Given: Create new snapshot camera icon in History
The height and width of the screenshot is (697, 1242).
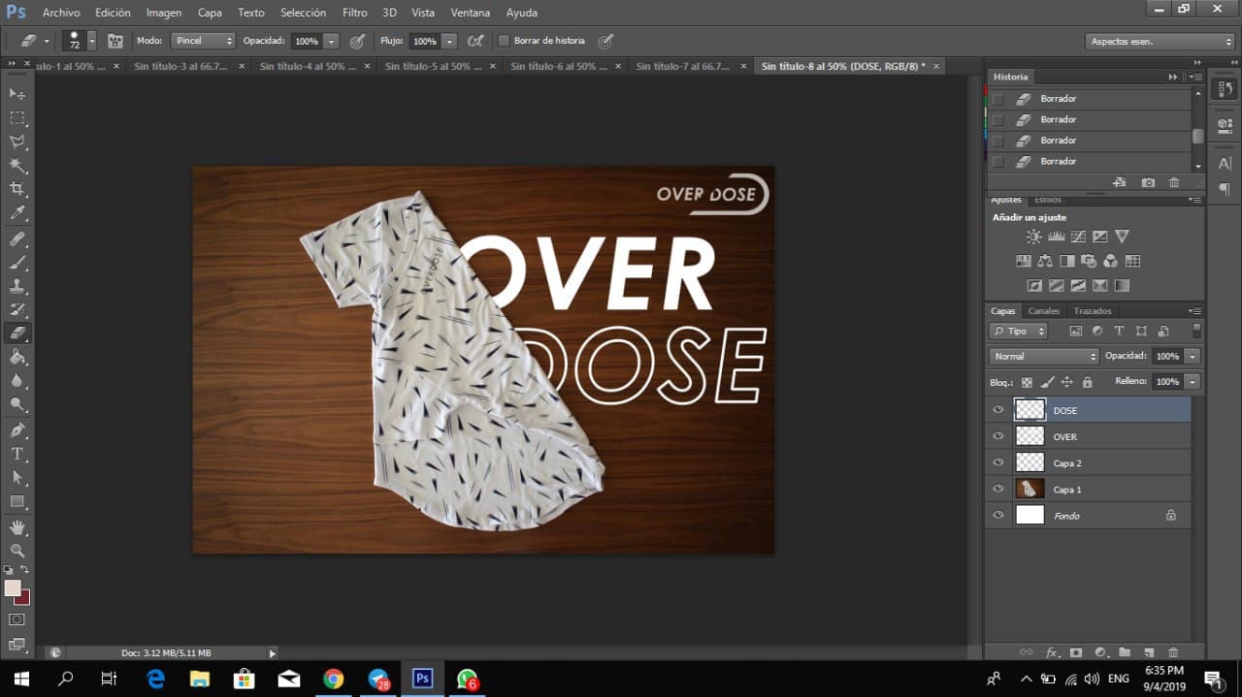Looking at the screenshot, I should coord(1148,182).
